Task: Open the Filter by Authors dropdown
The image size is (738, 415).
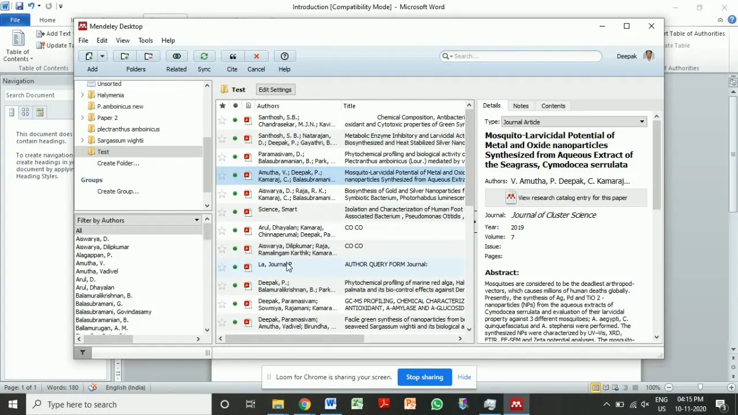Action: click(138, 220)
